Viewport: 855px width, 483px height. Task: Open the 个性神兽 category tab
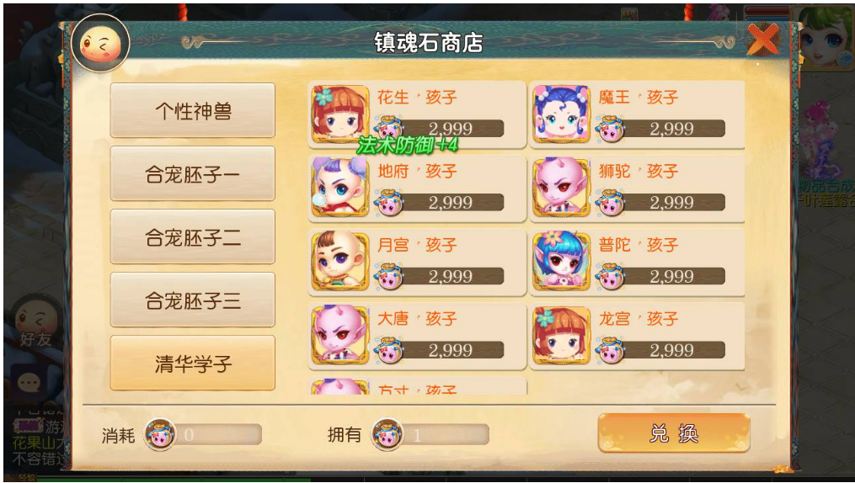(193, 110)
